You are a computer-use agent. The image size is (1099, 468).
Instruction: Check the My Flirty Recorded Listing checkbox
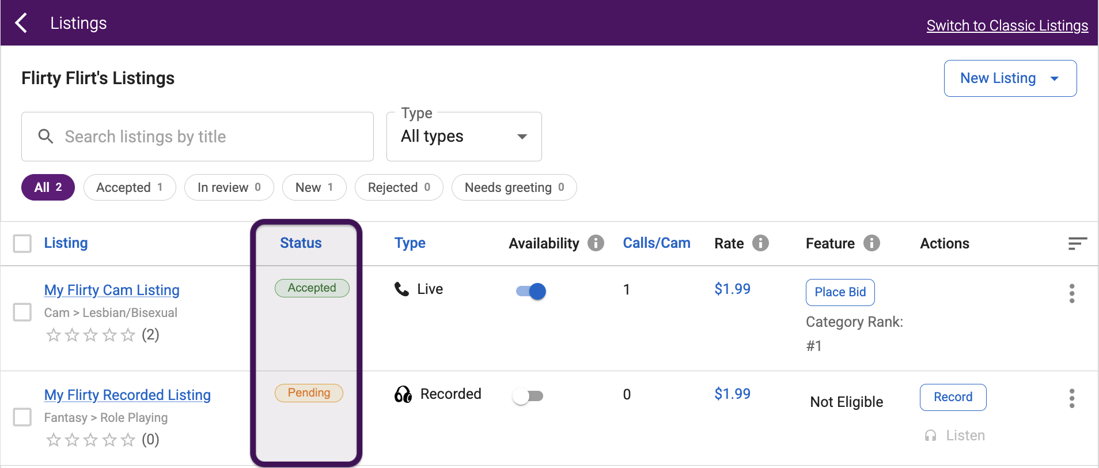(x=22, y=417)
